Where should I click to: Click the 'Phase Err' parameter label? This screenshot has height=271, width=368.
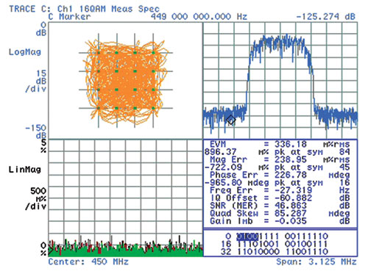[234, 175]
